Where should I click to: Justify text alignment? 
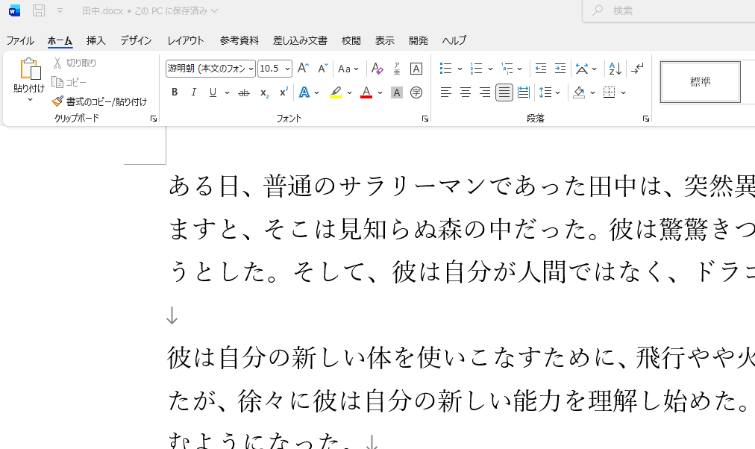click(504, 92)
